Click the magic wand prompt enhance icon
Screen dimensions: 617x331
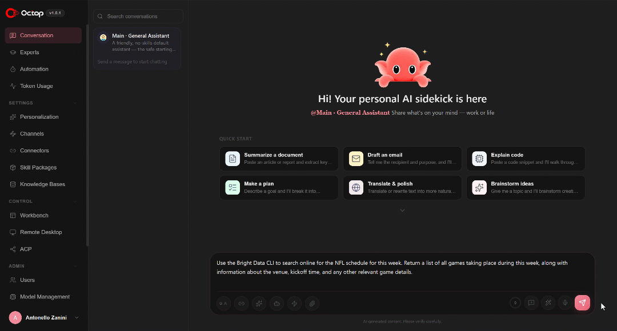pos(548,302)
